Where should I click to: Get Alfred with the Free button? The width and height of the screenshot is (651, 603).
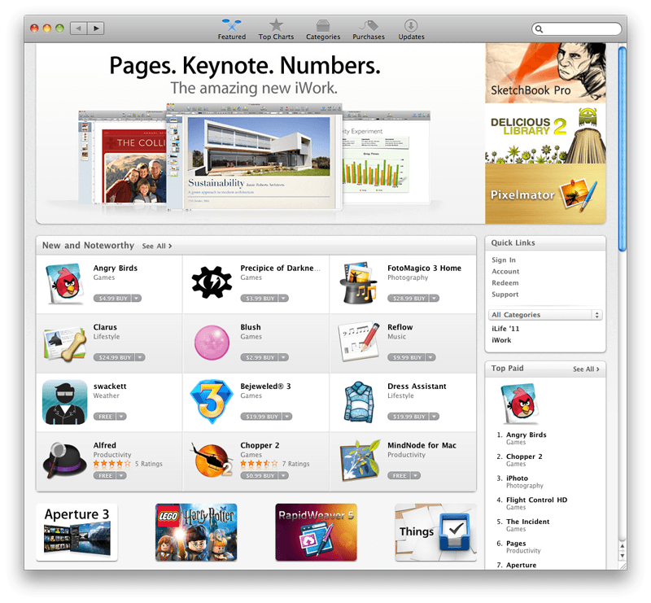(x=105, y=475)
